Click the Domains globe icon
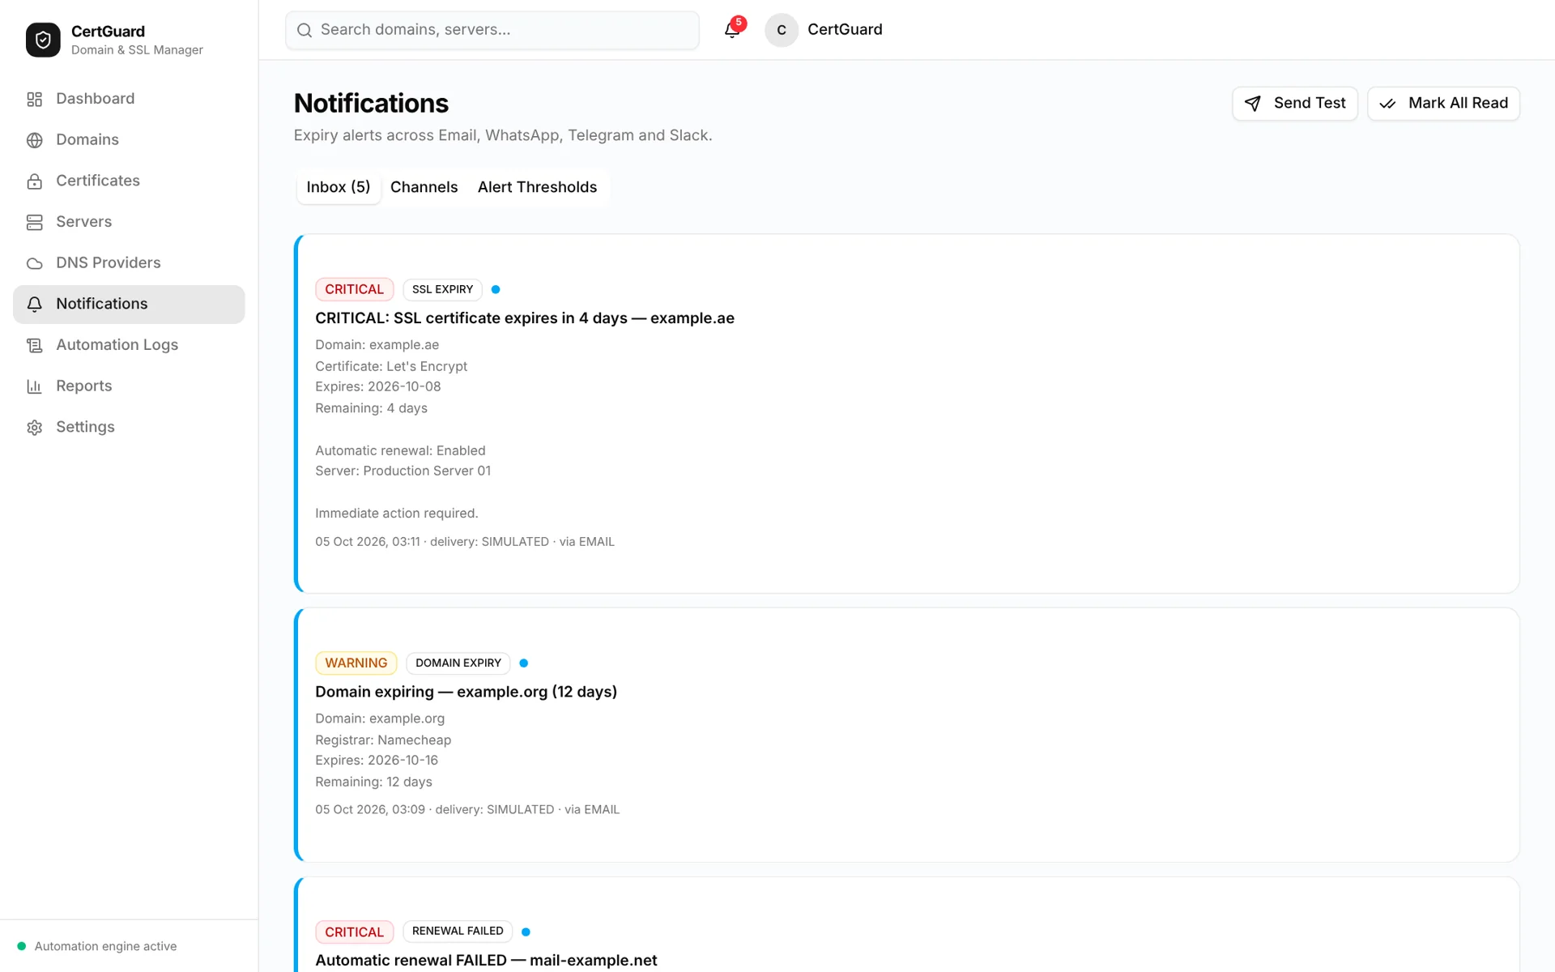 point(34,140)
